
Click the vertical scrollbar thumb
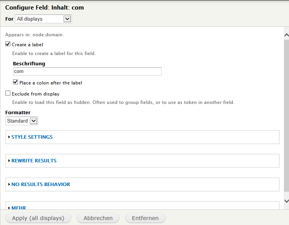[x=286, y=115]
